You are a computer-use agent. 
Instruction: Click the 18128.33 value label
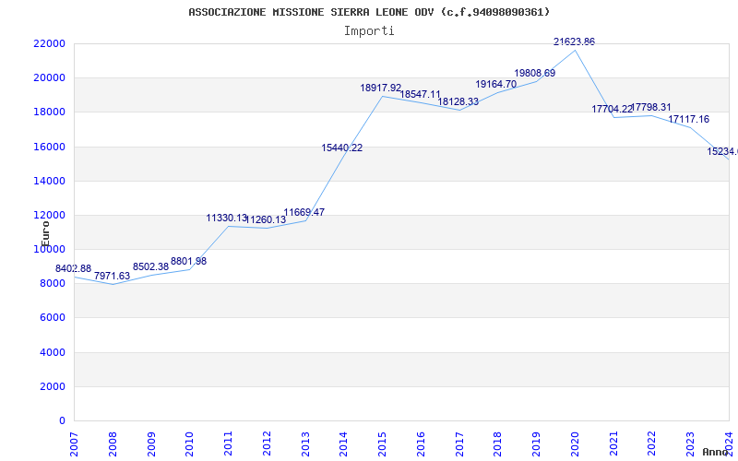(458, 101)
